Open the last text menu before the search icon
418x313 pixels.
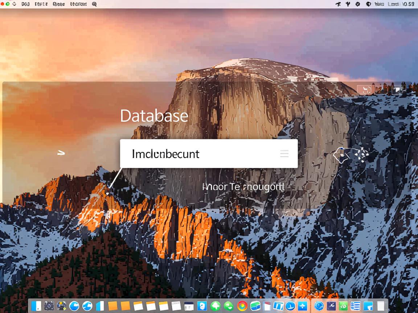point(78,4)
